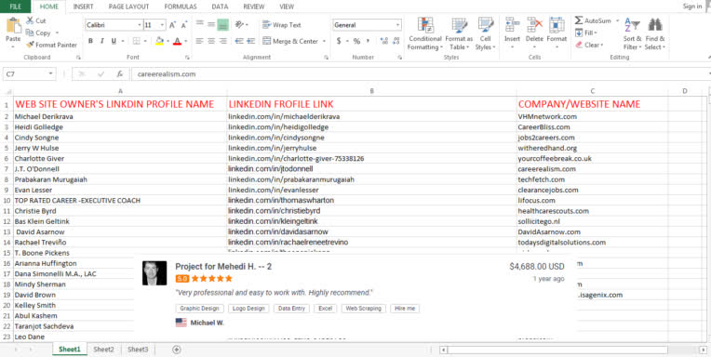
Task: Apply red font color
Action: point(177,41)
